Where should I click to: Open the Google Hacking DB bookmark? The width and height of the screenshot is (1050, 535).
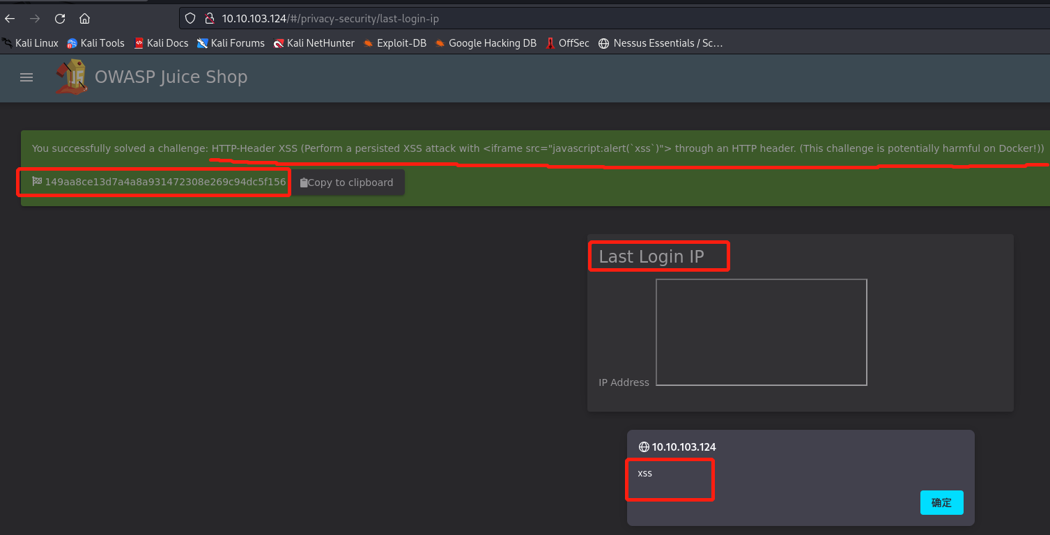point(486,43)
